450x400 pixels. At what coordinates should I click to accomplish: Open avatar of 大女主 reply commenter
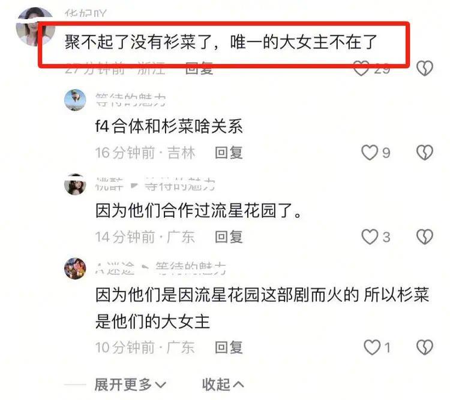pos(75,268)
